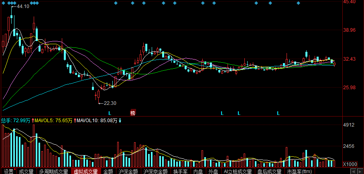364x174 pixels.
Task: Select the highlighted 虚拟成交量 tab
Action: [x=86, y=172]
